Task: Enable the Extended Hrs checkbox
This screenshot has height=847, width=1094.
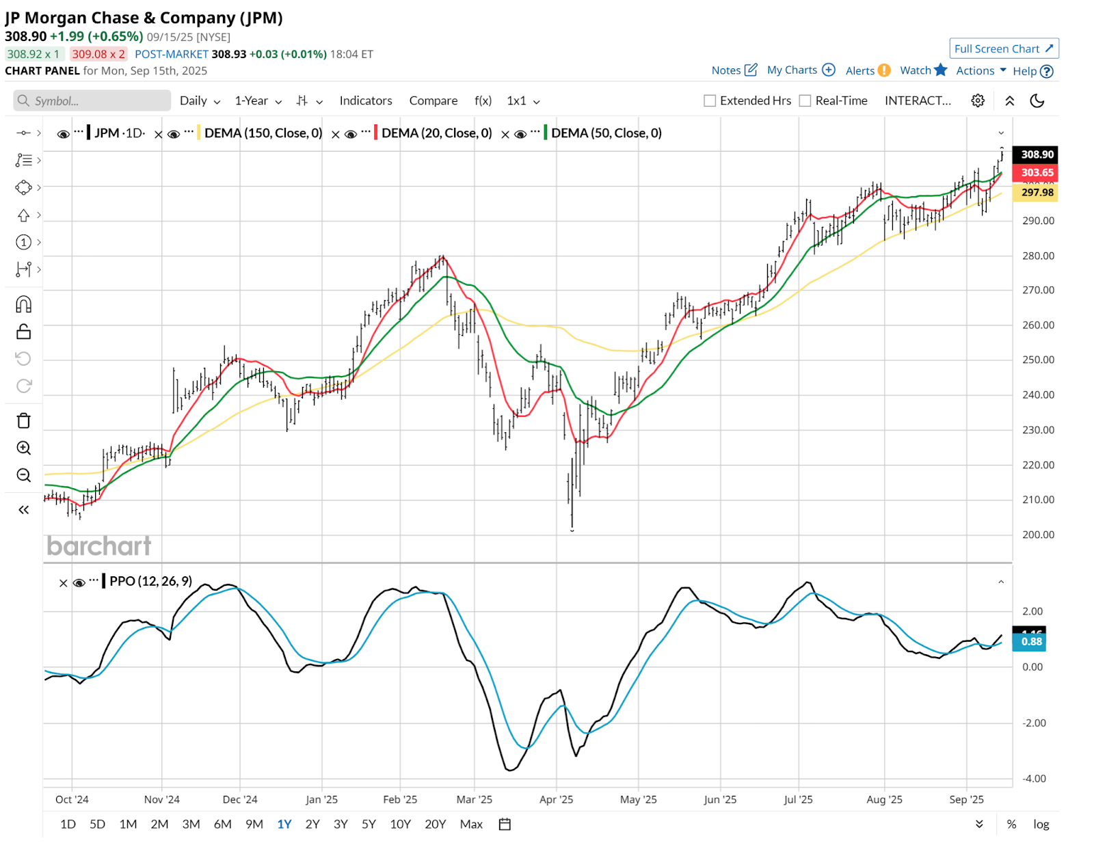Action: [710, 100]
